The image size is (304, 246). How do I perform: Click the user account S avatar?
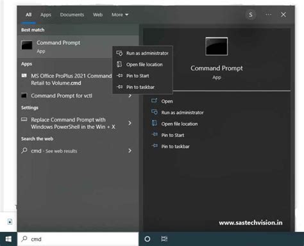click(251, 15)
